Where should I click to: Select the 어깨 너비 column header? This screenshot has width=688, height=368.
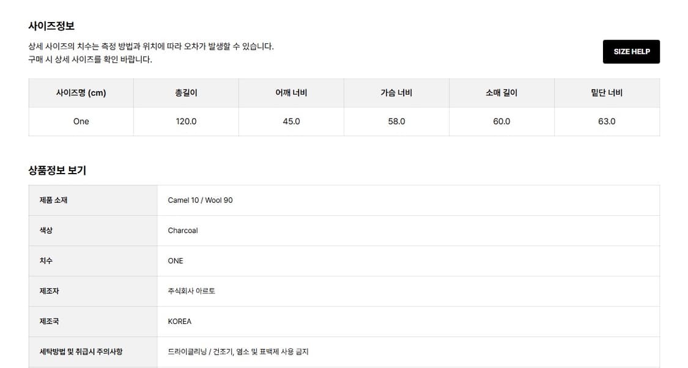pyautogui.click(x=291, y=92)
